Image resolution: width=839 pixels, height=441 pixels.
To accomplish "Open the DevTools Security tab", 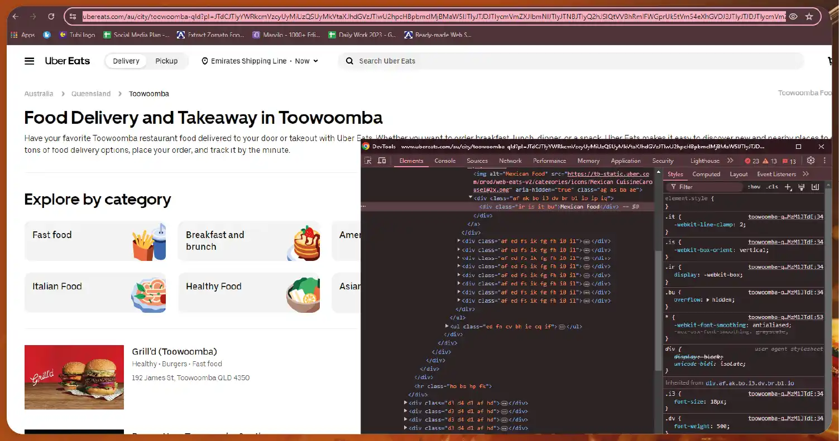I will (663, 161).
